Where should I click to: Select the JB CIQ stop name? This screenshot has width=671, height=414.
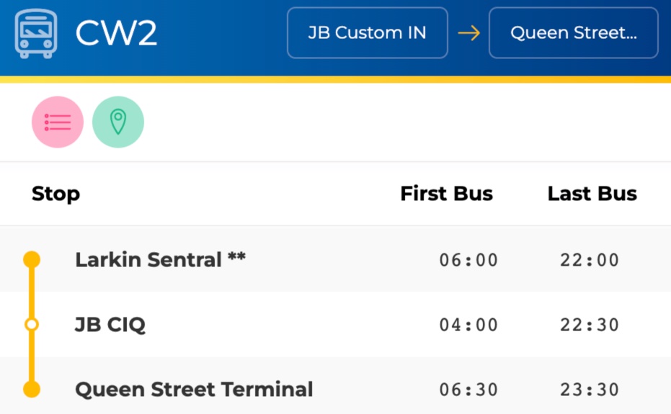(x=110, y=325)
